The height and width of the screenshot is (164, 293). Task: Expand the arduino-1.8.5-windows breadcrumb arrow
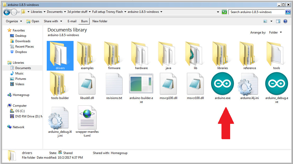[x=161, y=12]
